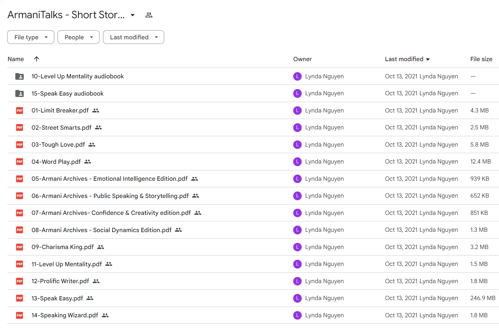Click the 12.4 MB file size cell
499x329 pixels.
click(x=480, y=162)
